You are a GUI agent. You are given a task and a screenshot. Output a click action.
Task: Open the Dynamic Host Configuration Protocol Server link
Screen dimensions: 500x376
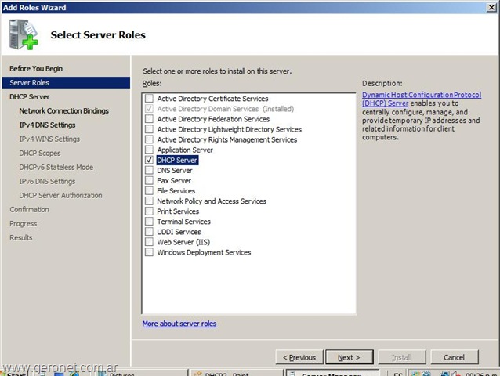pyautogui.click(x=421, y=95)
